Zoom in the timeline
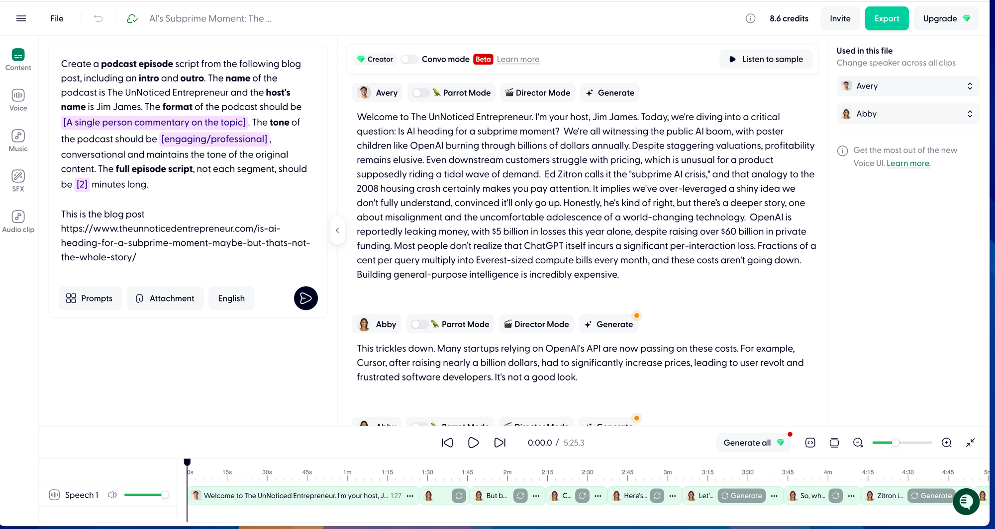 pos(946,443)
